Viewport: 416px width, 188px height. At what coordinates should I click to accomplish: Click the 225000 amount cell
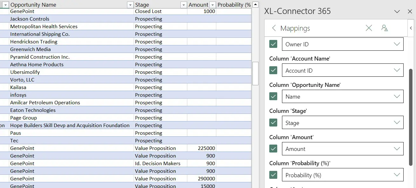(x=201, y=148)
